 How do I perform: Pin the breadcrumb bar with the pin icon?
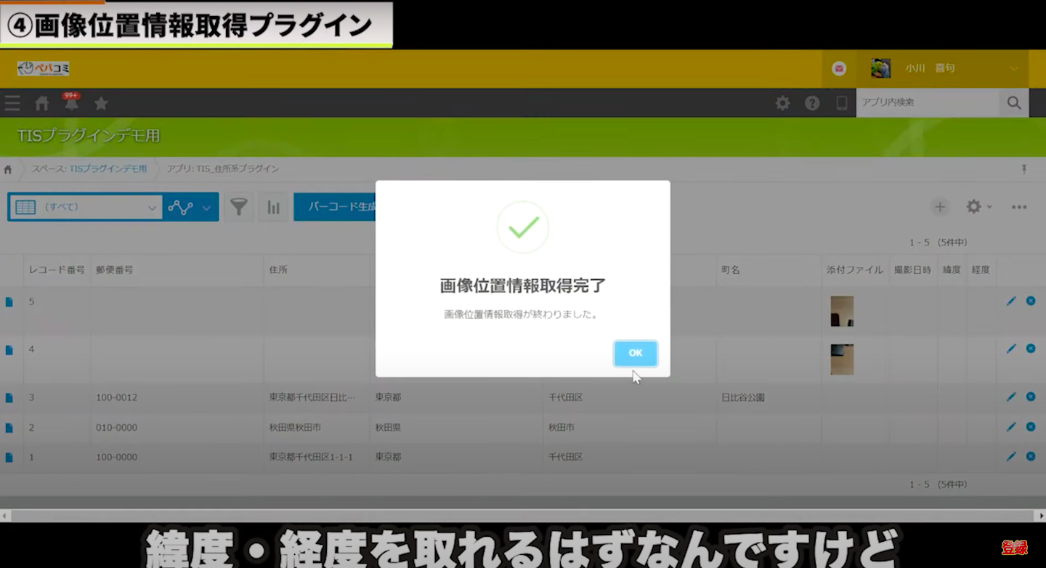(x=1024, y=169)
